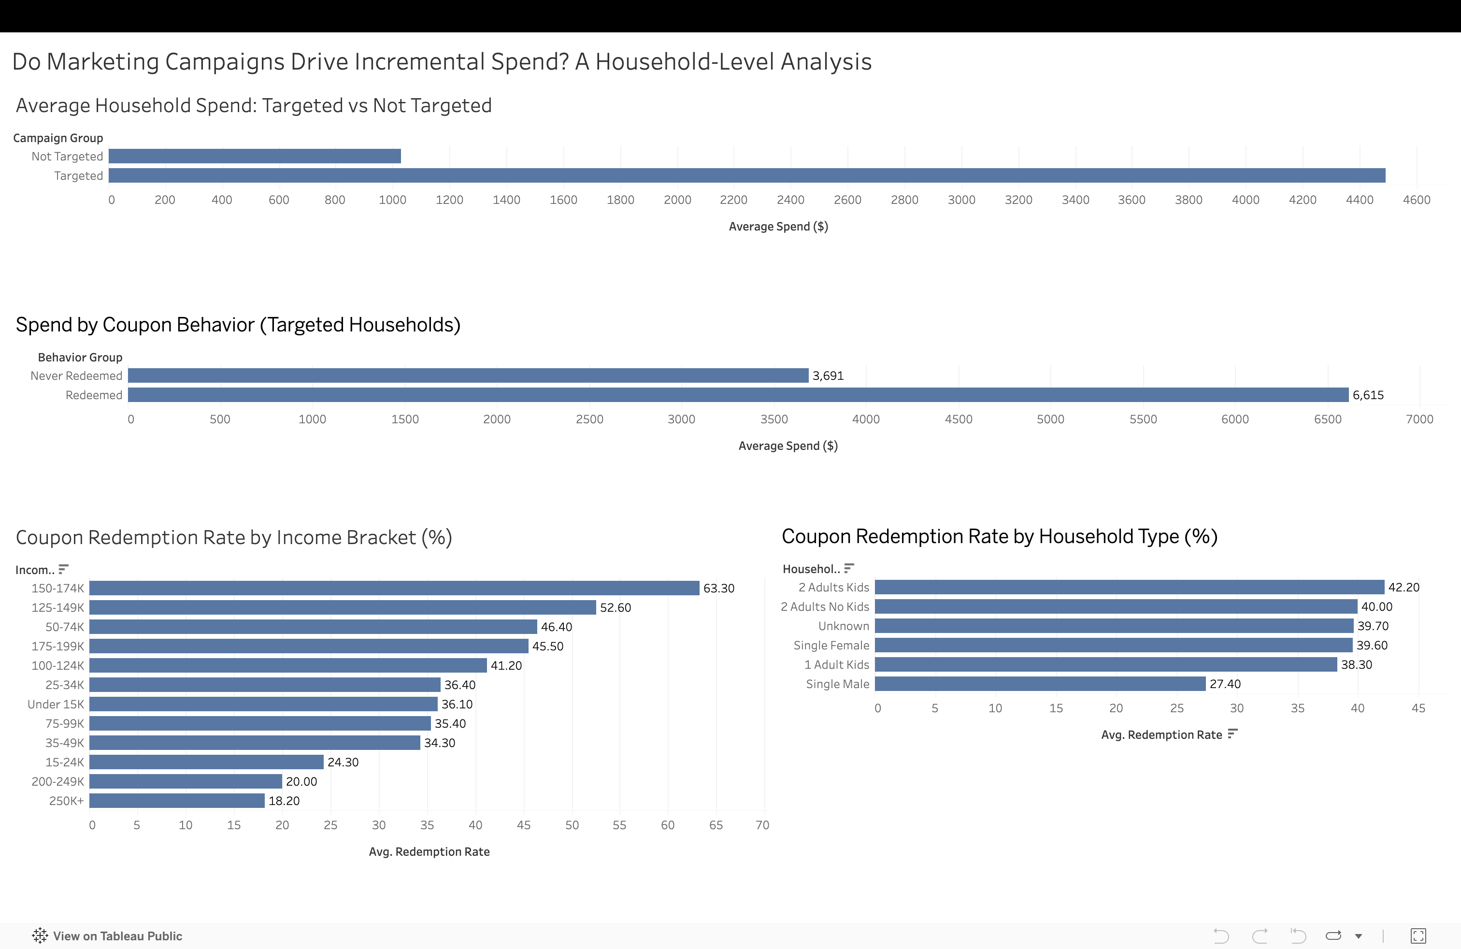Click the Revert (reset view) icon
The image size is (1461, 949).
pyautogui.click(x=1298, y=935)
